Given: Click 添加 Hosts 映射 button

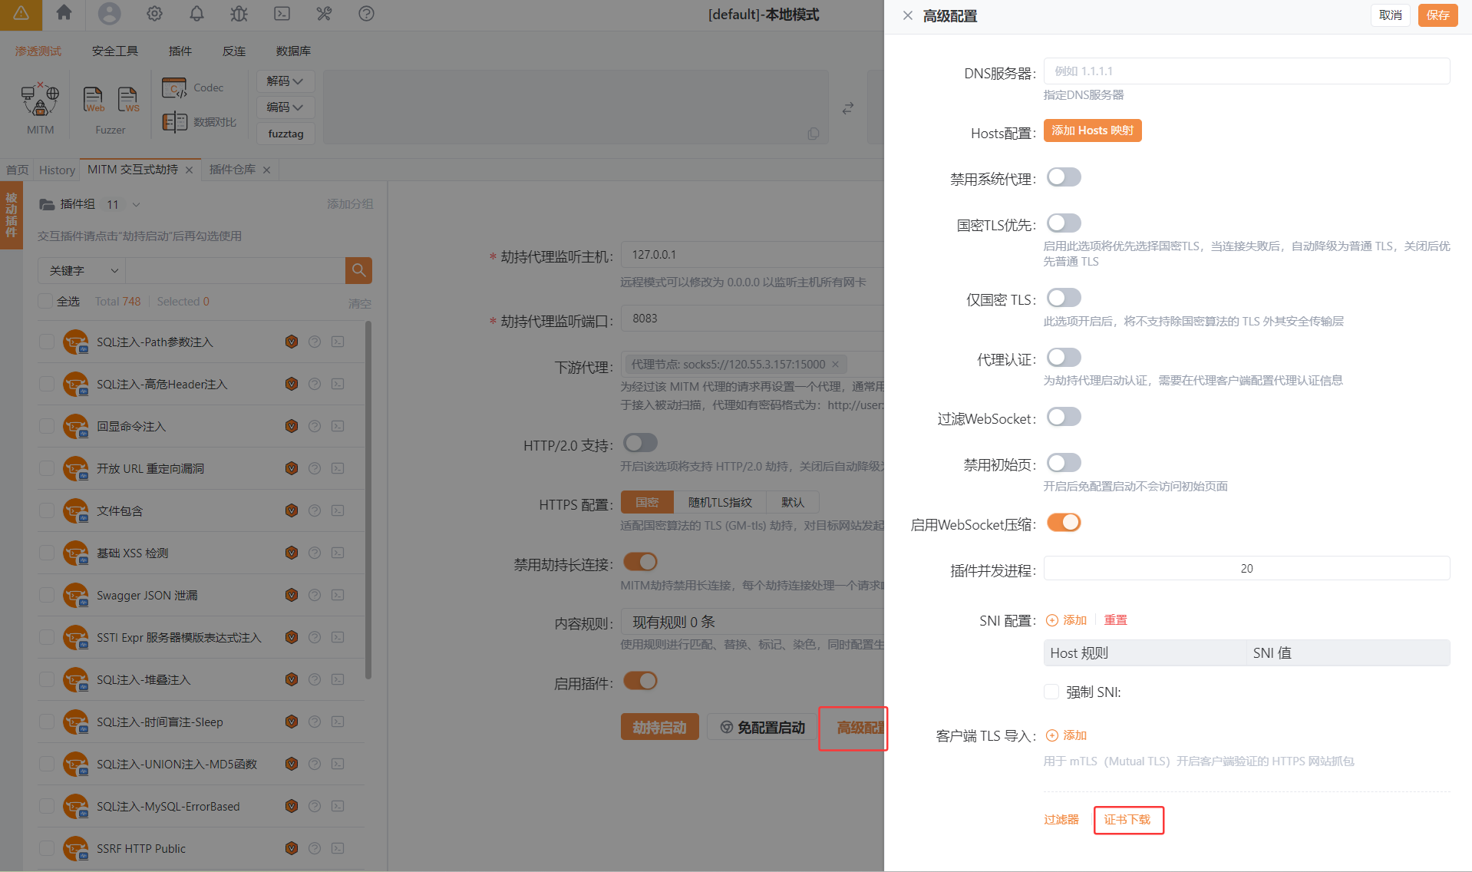Looking at the screenshot, I should point(1092,130).
